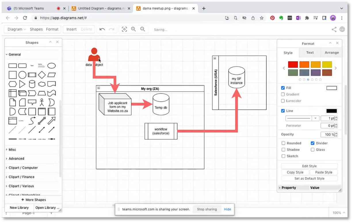Click the redo icon in toolbar
This screenshot has height=223, width=353.
[111, 29]
